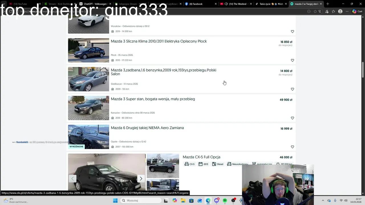Open Task View on the taskbar
365x205 pixels.
click(x=166, y=200)
